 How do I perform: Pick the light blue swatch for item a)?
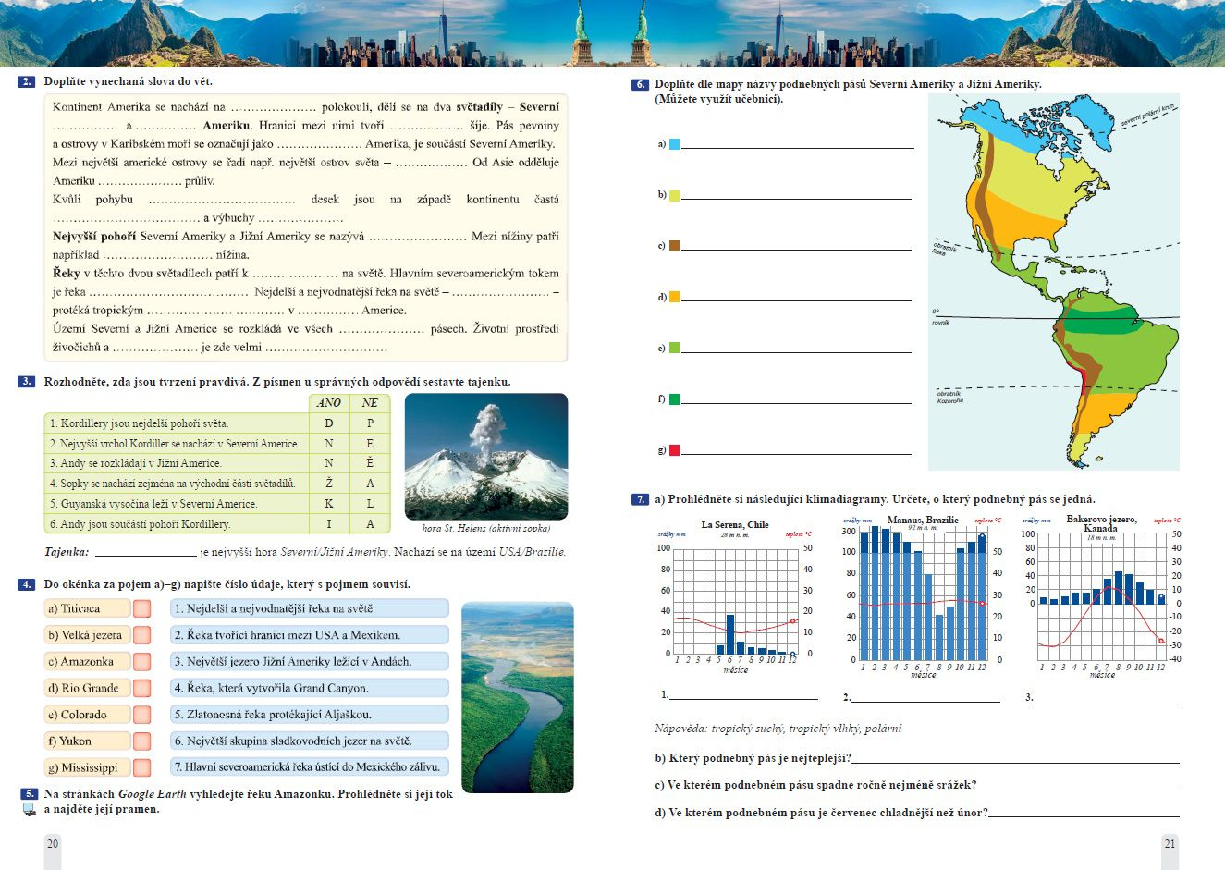(675, 144)
